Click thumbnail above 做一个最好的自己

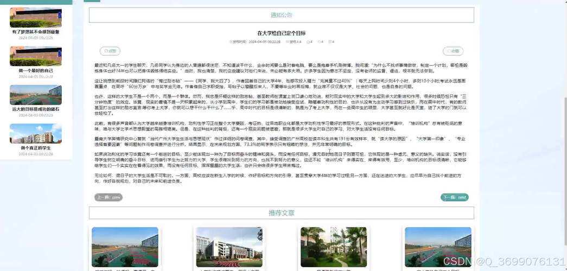pyautogui.click(x=35, y=56)
